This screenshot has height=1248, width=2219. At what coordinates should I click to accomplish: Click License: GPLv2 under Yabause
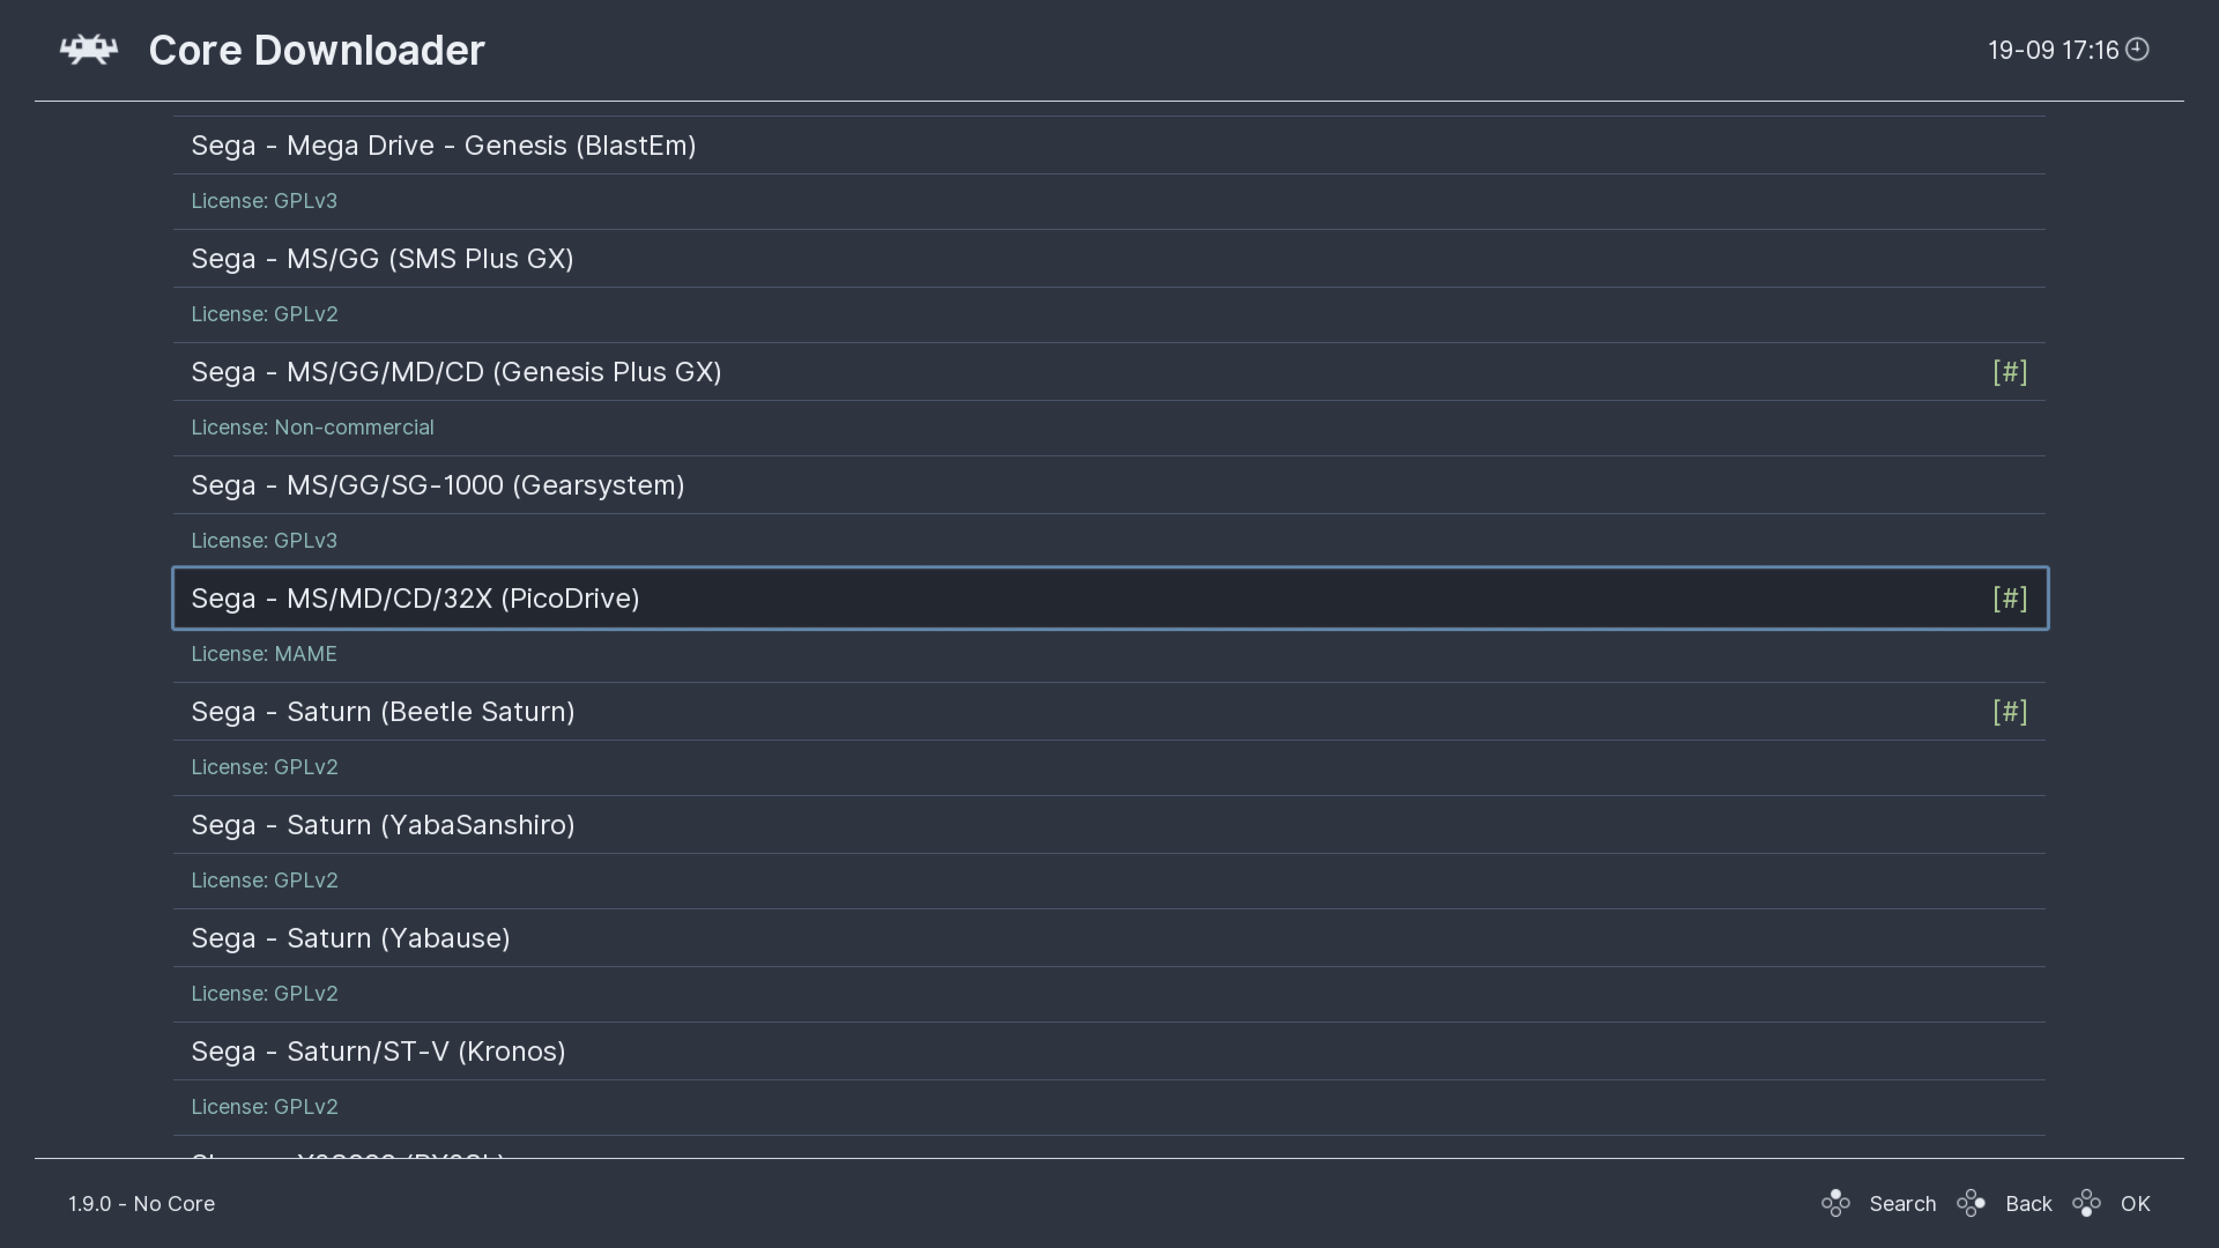(264, 994)
